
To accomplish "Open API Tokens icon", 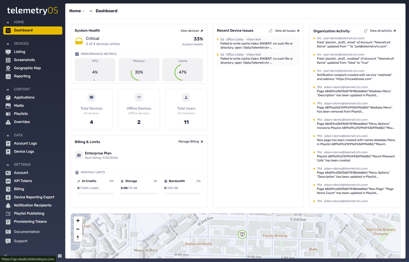I will [8, 181].
